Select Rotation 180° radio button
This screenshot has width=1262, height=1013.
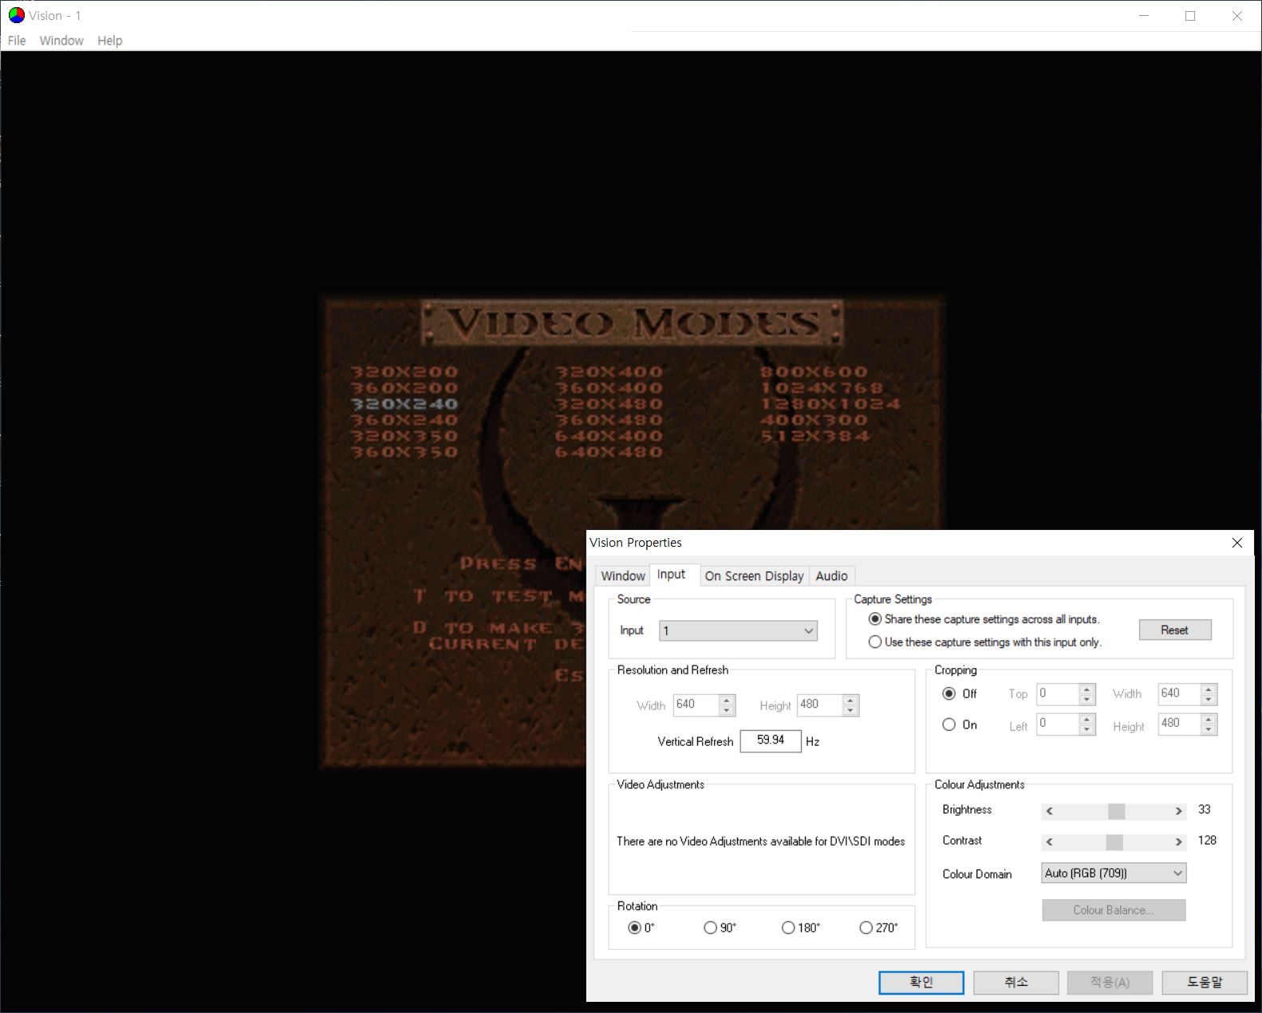pos(788,928)
